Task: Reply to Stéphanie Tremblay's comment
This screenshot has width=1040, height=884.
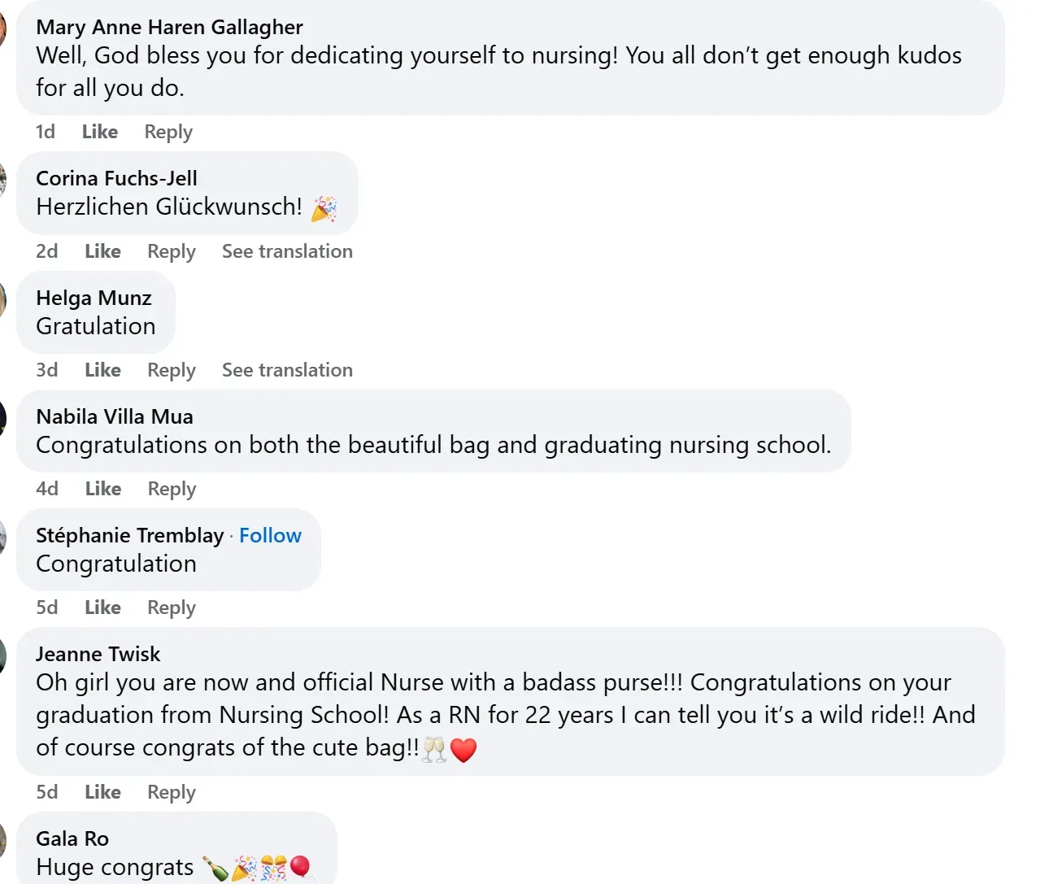Action: coord(172,607)
